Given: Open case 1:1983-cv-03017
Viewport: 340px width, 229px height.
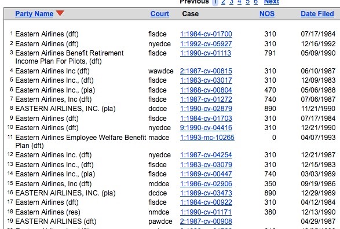Looking at the screenshot, I should (x=206, y=80).
